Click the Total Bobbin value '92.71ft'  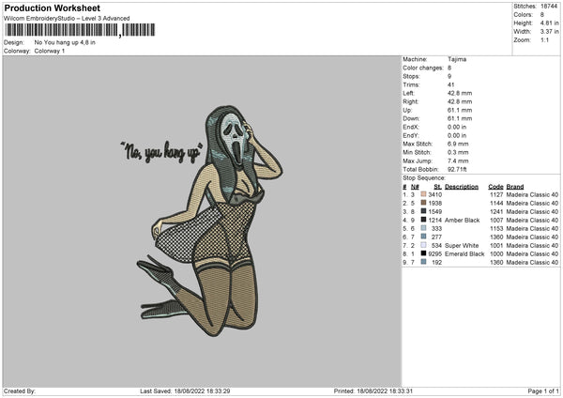(457, 169)
